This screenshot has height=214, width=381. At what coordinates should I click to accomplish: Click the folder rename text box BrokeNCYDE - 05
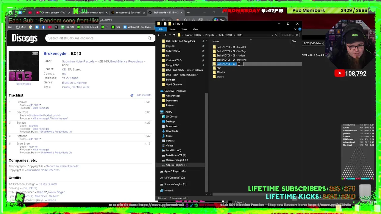pyautogui.click(x=229, y=64)
